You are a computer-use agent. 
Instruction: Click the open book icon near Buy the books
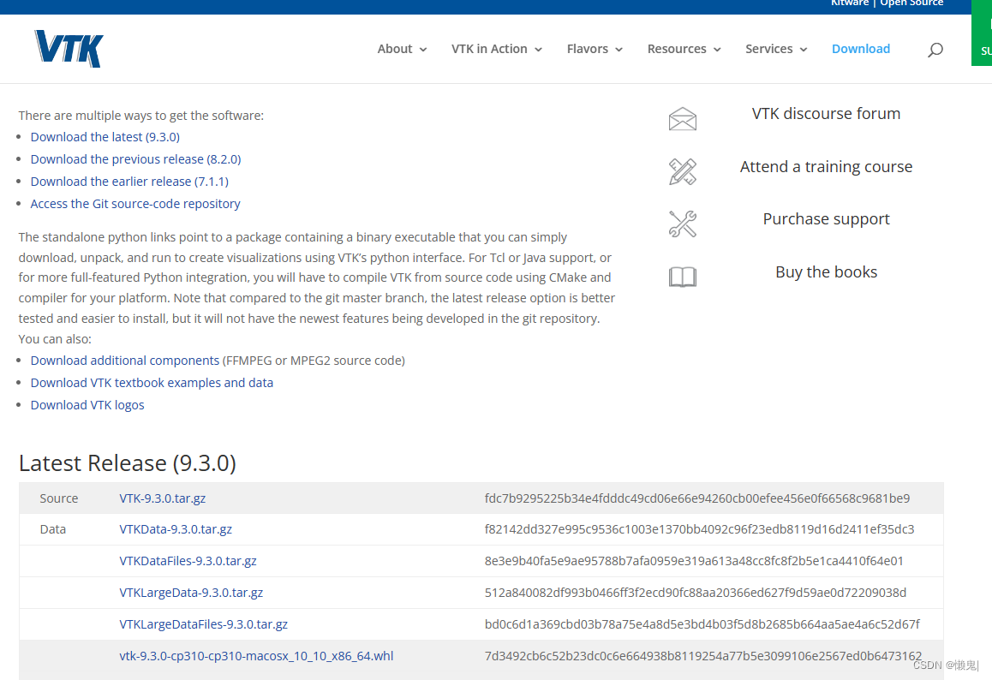tap(682, 276)
